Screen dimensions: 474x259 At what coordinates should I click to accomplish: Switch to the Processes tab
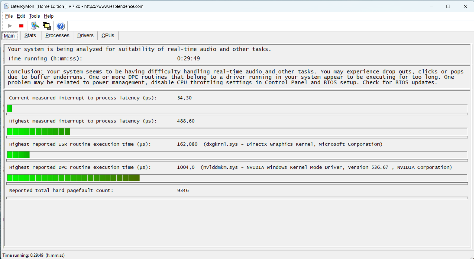57,36
